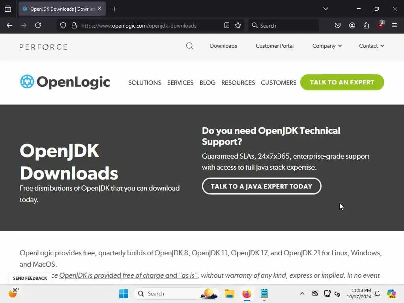Viewport: 404px width, 303px height.
Task: Go back with the browser back arrow
Action: point(9,25)
